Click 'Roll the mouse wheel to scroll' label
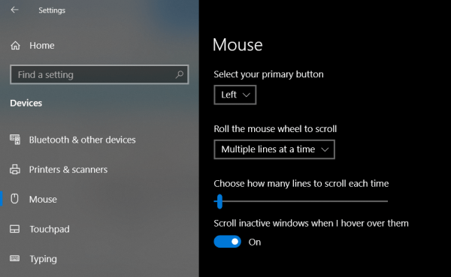The height and width of the screenshot is (277, 451). [275, 128]
